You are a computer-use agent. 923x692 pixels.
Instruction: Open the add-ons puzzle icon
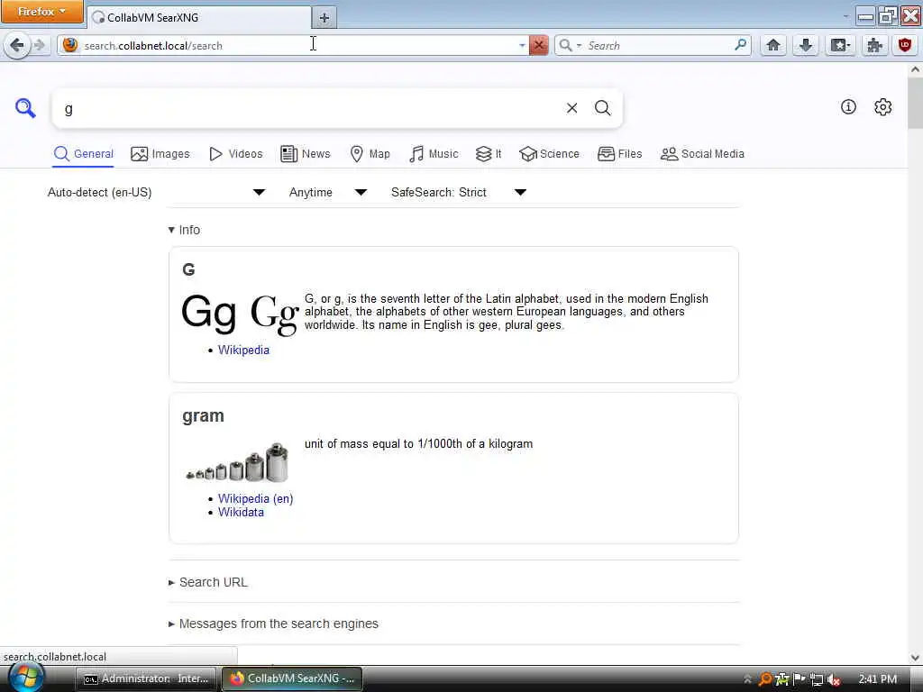click(874, 45)
